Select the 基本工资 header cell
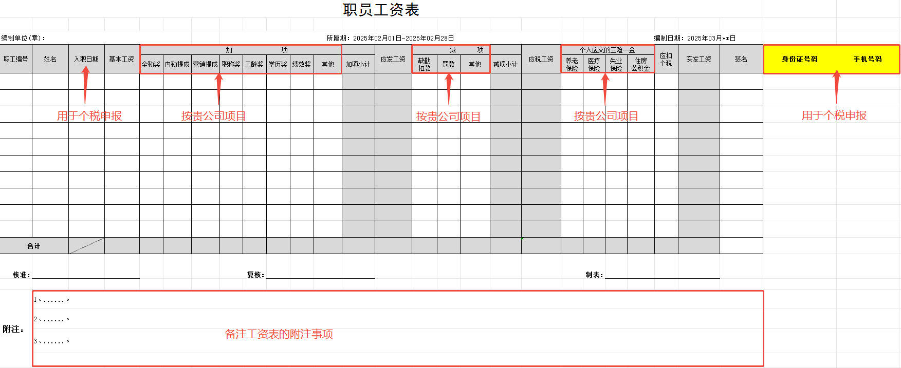901x368 pixels. (122, 59)
